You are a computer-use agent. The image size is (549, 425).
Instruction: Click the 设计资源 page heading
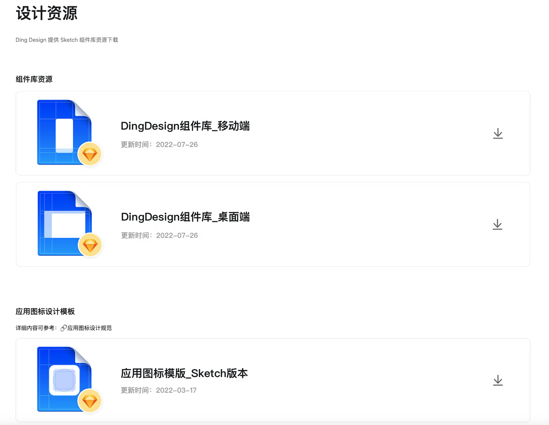[x=47, y=13]
